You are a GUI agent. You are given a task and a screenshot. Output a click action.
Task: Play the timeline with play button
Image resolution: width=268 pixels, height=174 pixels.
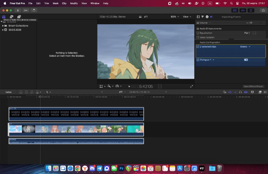[x=129, y=86]
